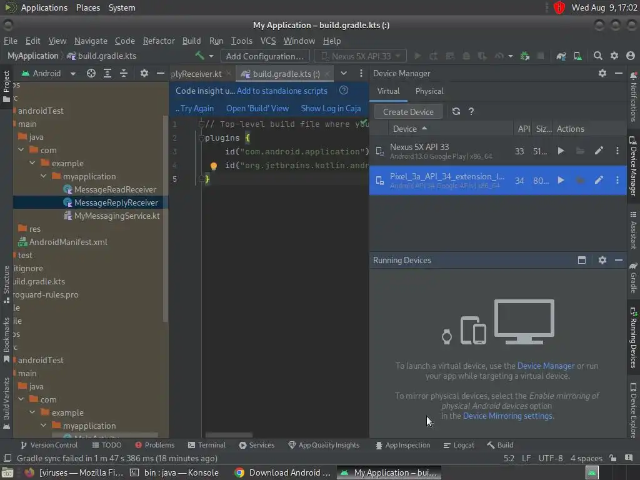
Task: Toggle the Device Manager side tab
Action: tap(634, 166)
